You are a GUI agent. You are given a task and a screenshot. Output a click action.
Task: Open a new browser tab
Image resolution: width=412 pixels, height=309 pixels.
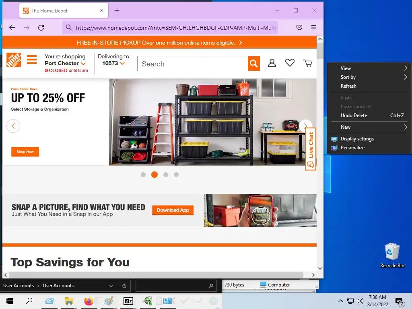pos(117,11)
